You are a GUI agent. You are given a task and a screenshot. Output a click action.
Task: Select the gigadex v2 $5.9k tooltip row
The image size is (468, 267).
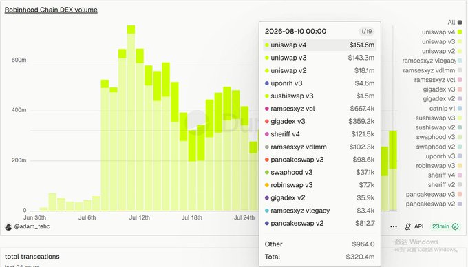coord(319,197)
